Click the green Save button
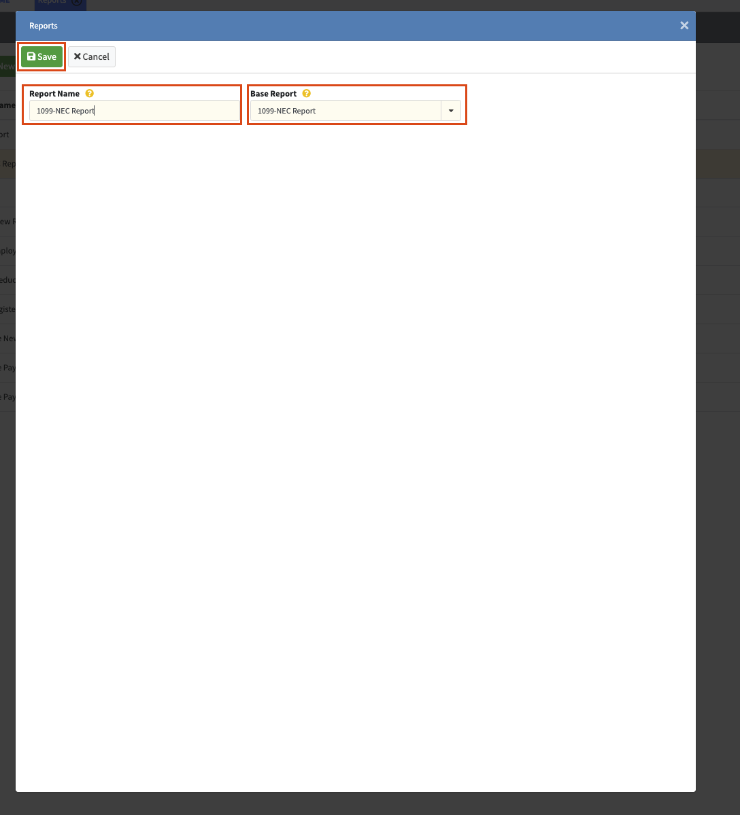740x815 pixels. (41, 56)
